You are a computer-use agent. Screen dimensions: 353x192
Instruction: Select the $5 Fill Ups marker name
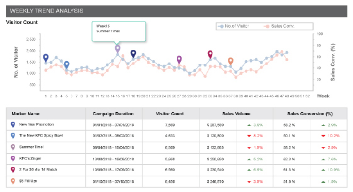28,181
